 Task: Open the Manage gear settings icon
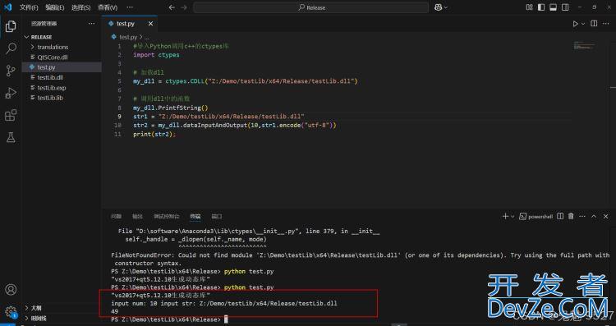(11, 312)
